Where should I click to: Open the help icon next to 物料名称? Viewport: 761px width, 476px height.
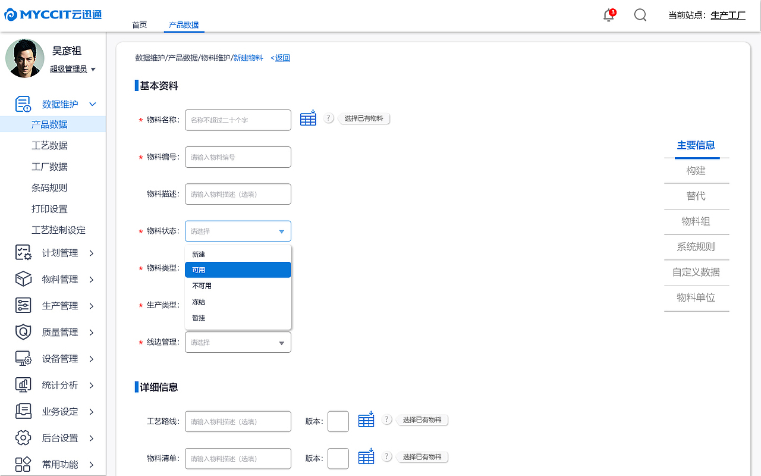click(329, 118)
